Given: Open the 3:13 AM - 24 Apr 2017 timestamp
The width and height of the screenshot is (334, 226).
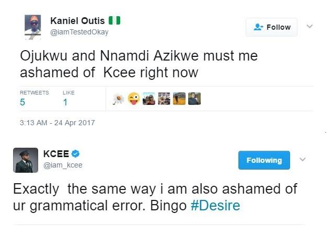Looking at the screenshot, I should pyautogui.click(x=57, y=123).
